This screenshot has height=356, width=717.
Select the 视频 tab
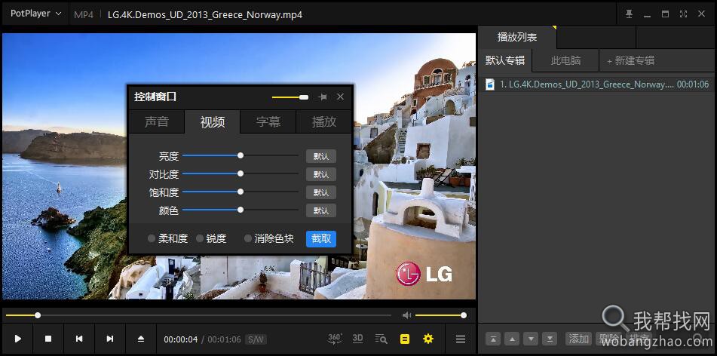point(212,121)
